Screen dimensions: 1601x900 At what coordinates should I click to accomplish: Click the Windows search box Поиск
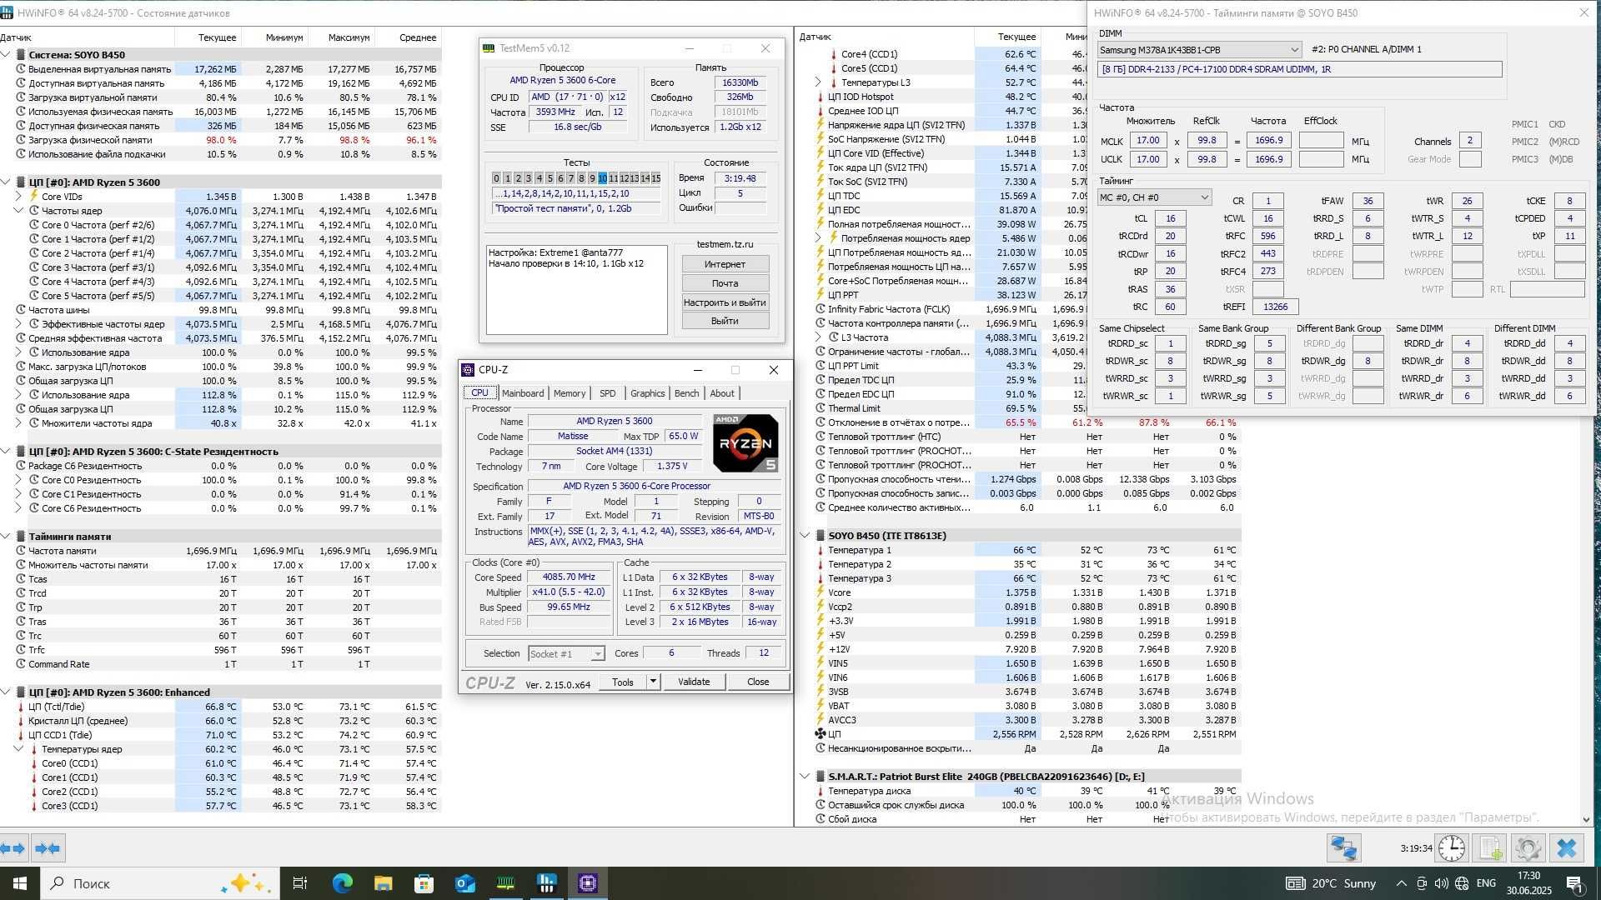click(x=160, y=883)
